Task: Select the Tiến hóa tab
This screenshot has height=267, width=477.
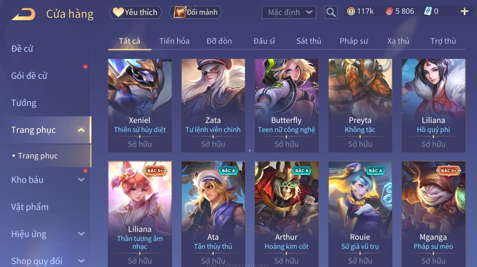Action: coord(174,41)
